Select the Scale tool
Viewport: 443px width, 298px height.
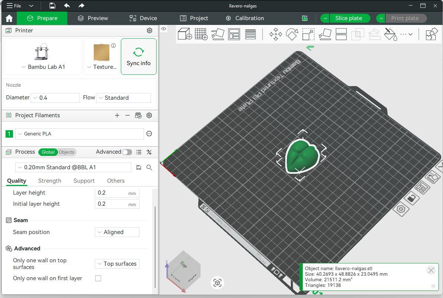(x=308, y=34)
